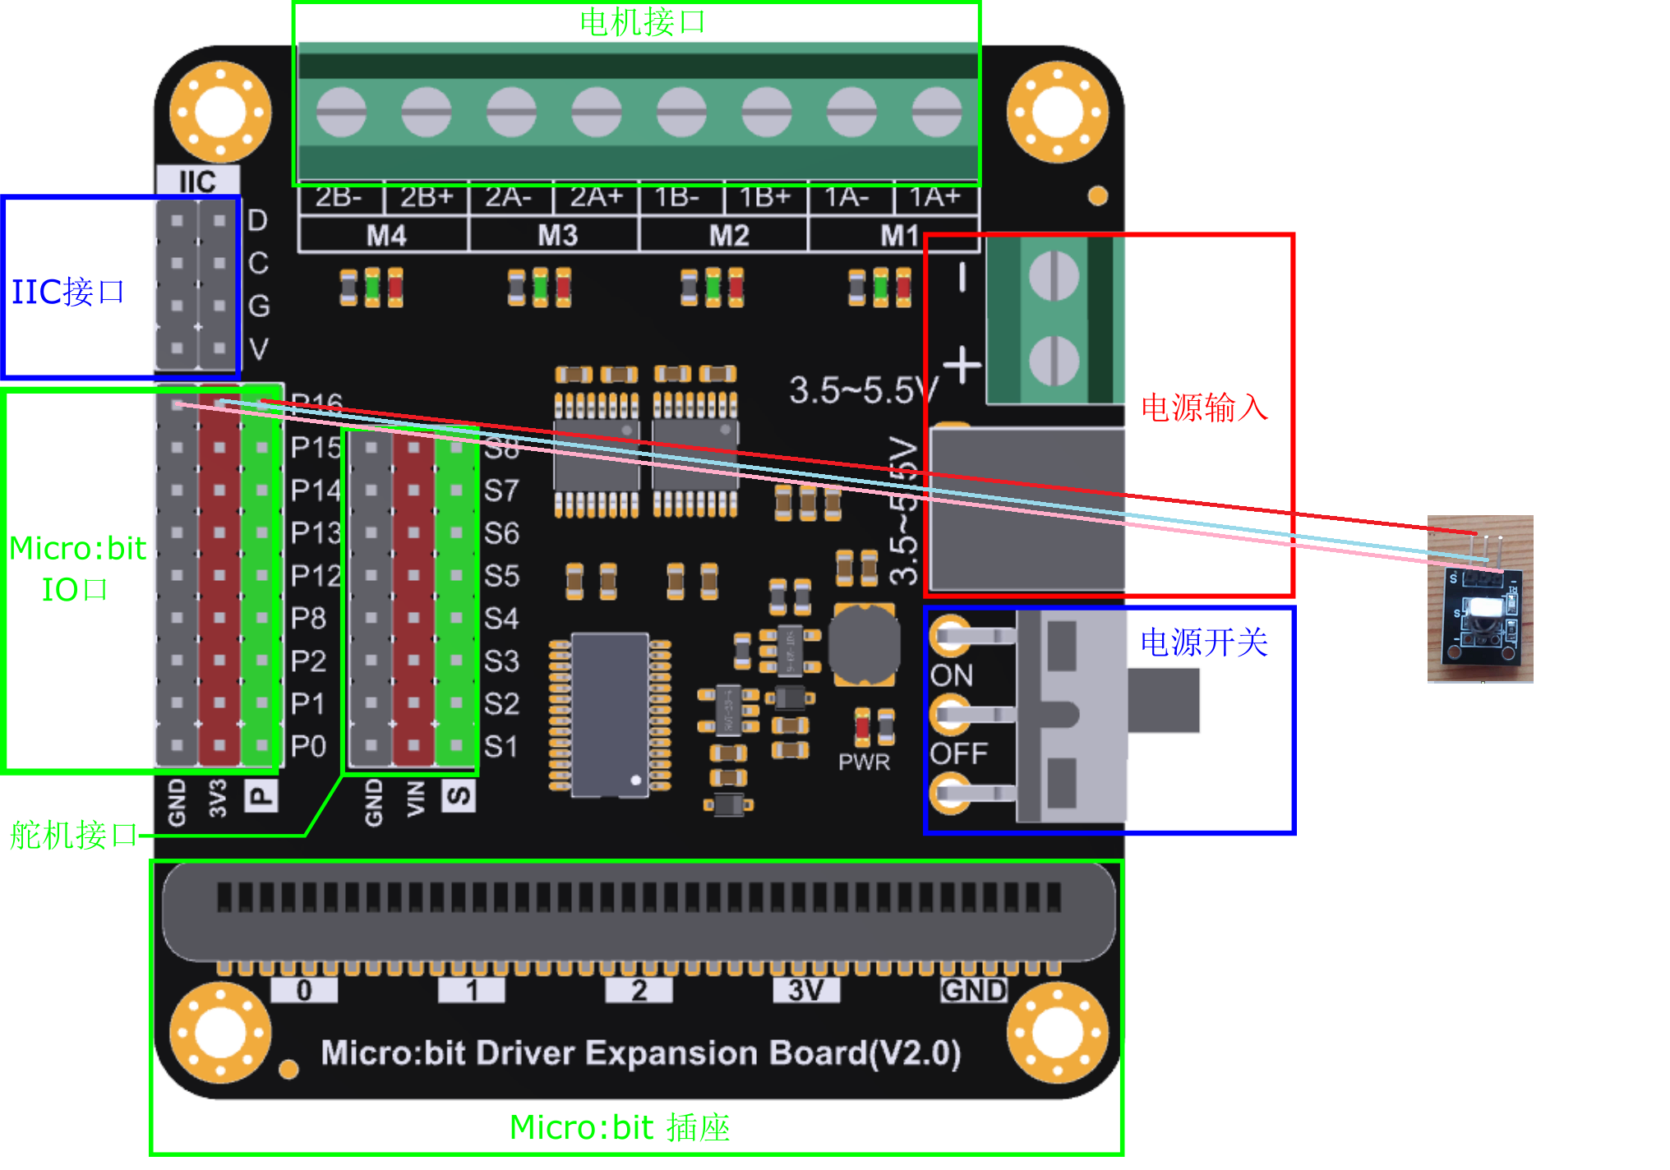
Task: Click the 电源输入 label
Action: (1204, 408)
